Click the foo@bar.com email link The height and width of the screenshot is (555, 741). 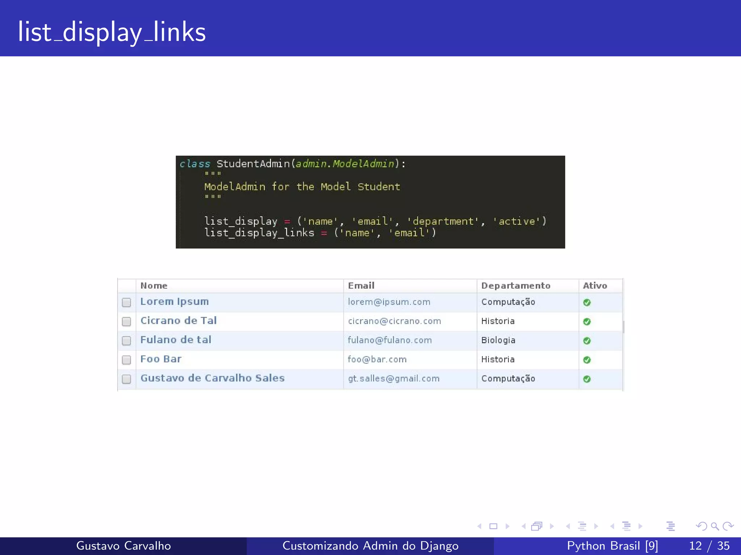[377, 360]
